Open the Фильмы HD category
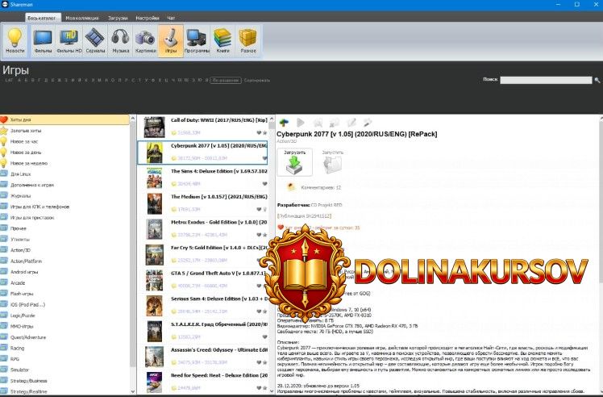The width and height of the screenshot is (603, 397). [x=69, y=40]
